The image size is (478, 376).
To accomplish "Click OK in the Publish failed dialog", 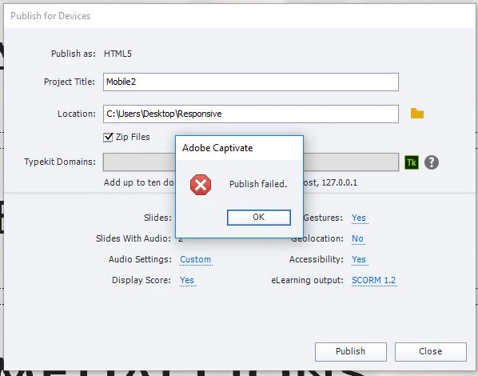I will click(258, 218).
